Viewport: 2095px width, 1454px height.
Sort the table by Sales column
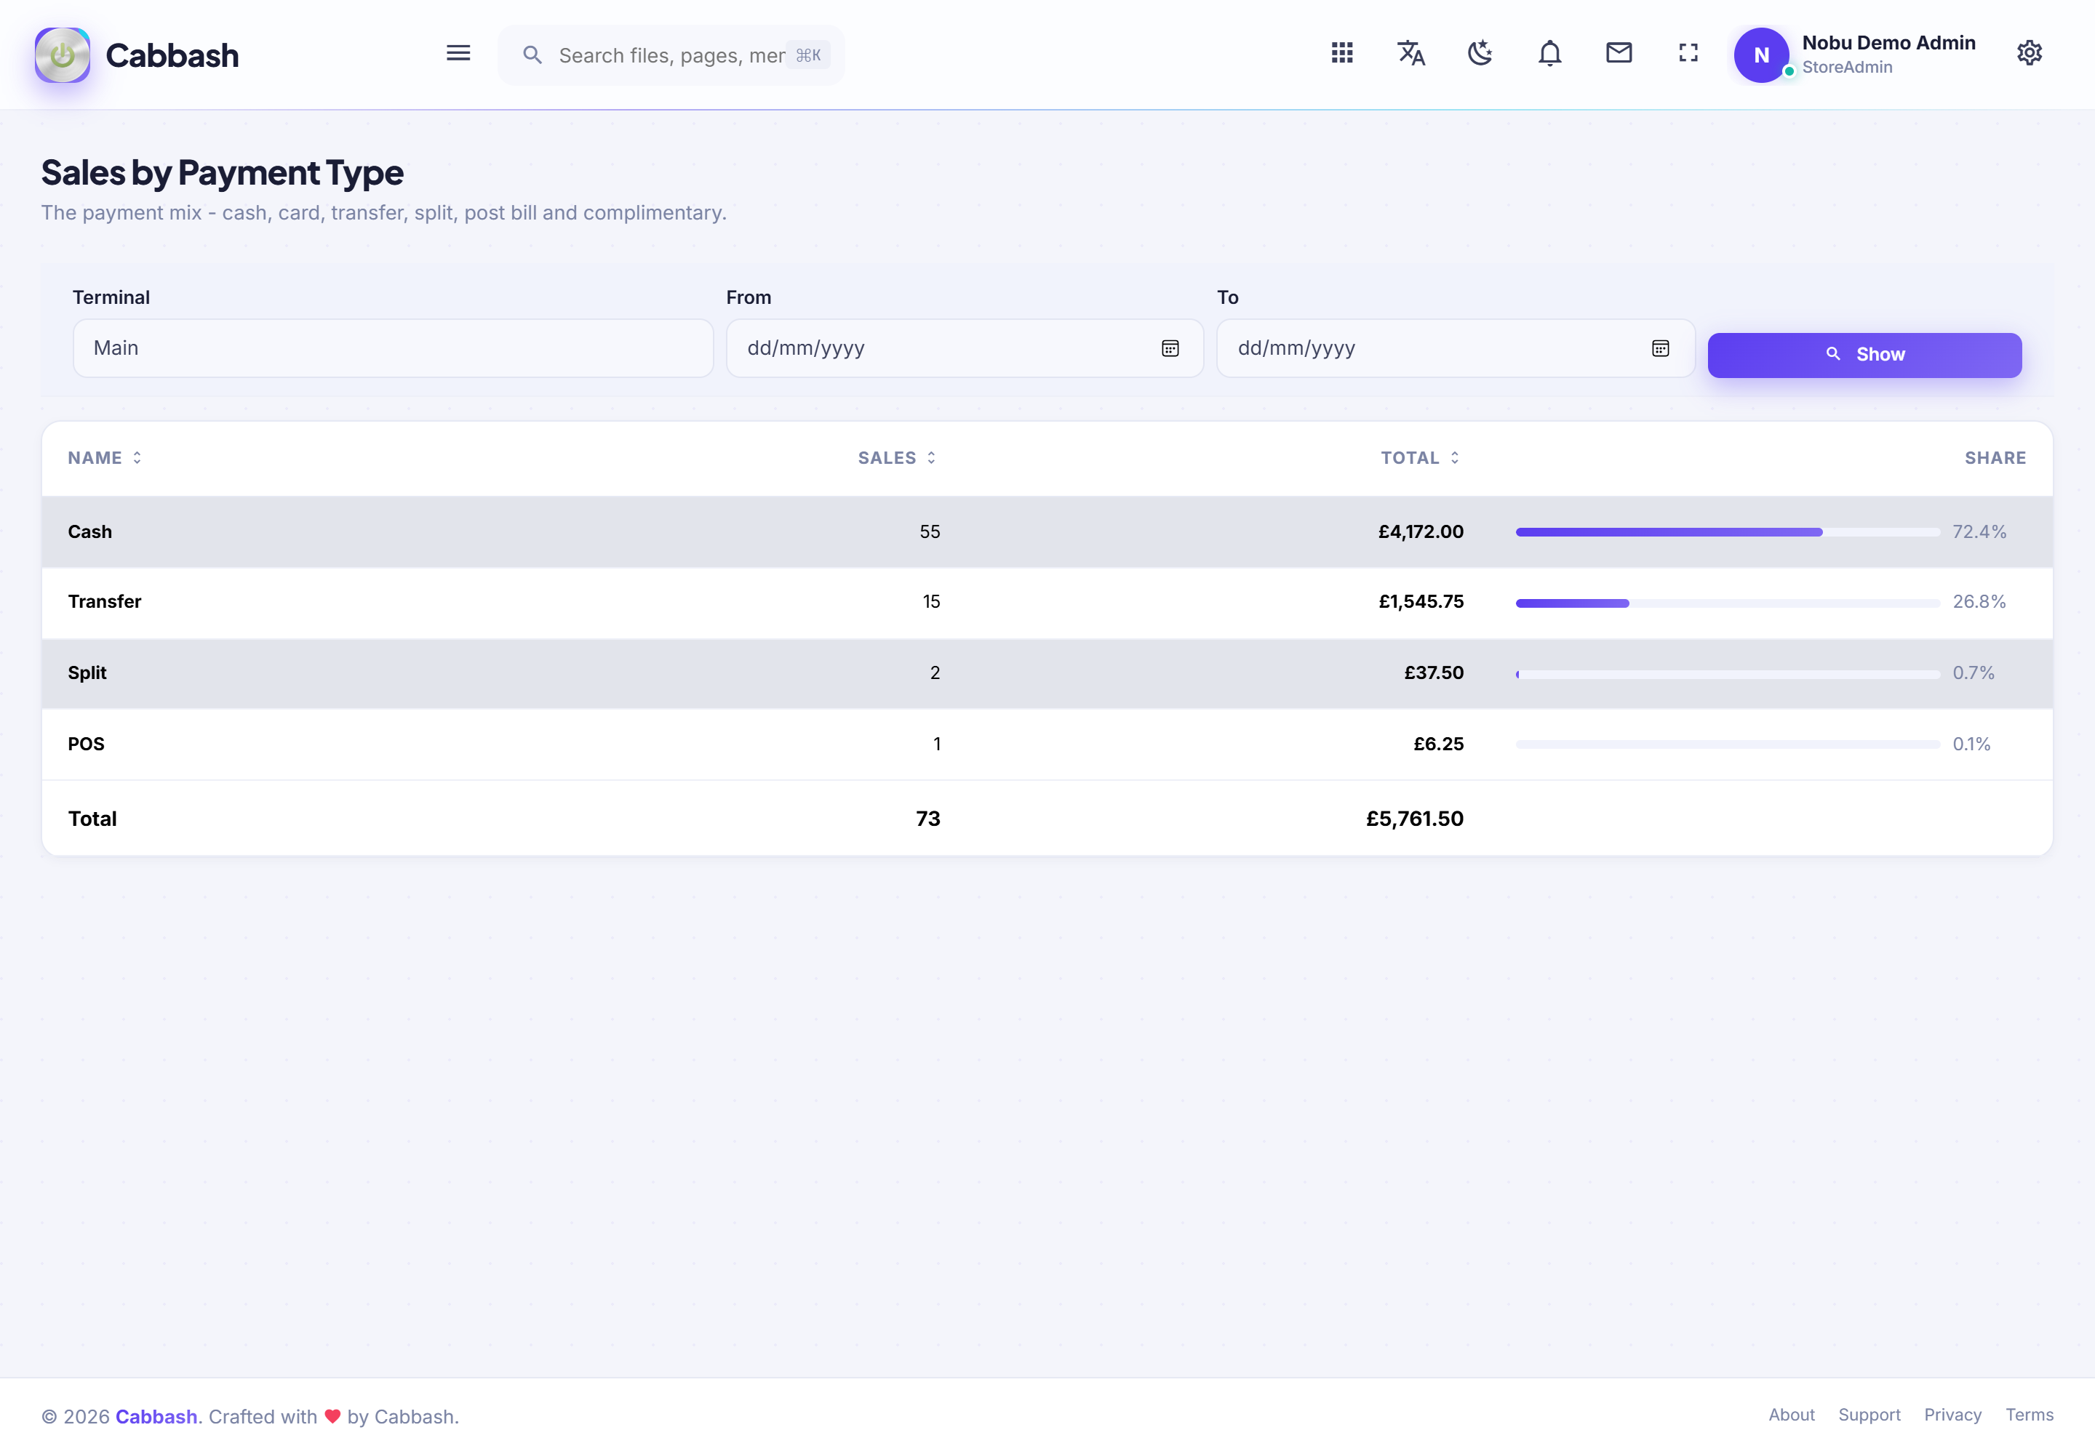[x=897, y=457]
